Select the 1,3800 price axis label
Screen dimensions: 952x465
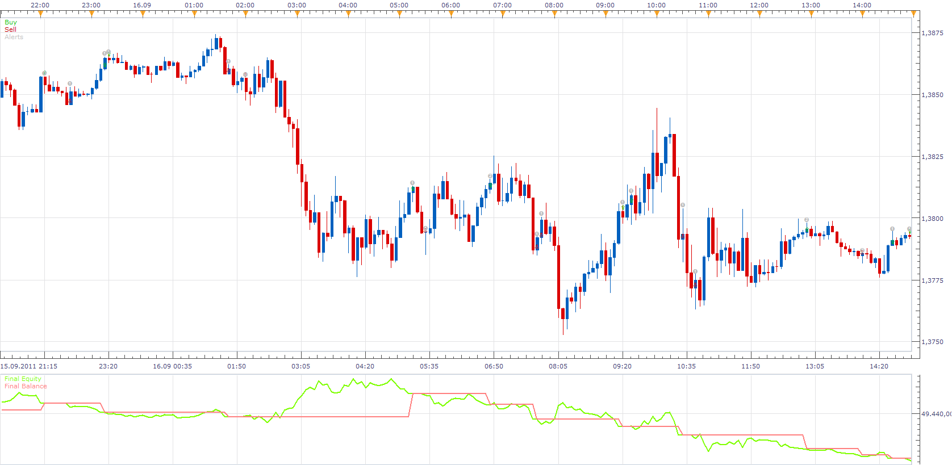coord(933,219)
